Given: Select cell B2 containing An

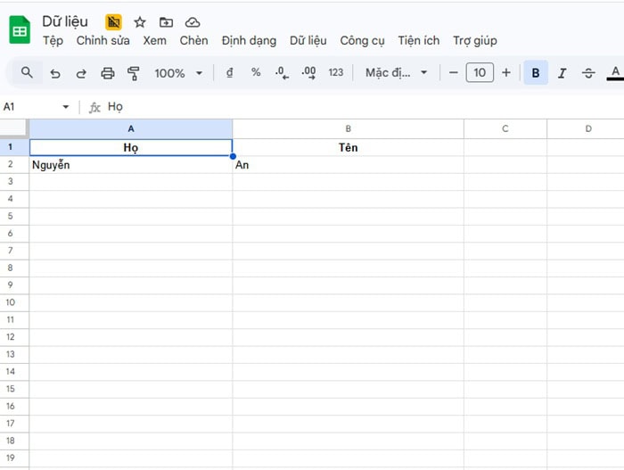Looking at the screenshot, I should tap(348, 165).
